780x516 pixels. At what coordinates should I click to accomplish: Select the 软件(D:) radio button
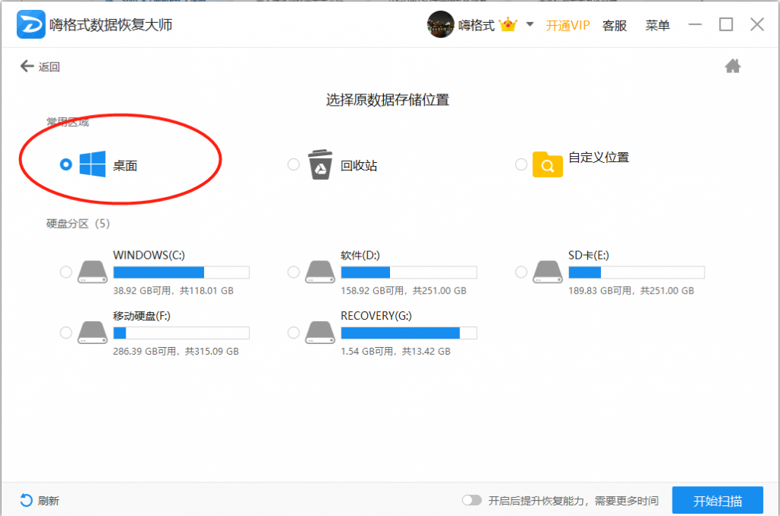293,272
